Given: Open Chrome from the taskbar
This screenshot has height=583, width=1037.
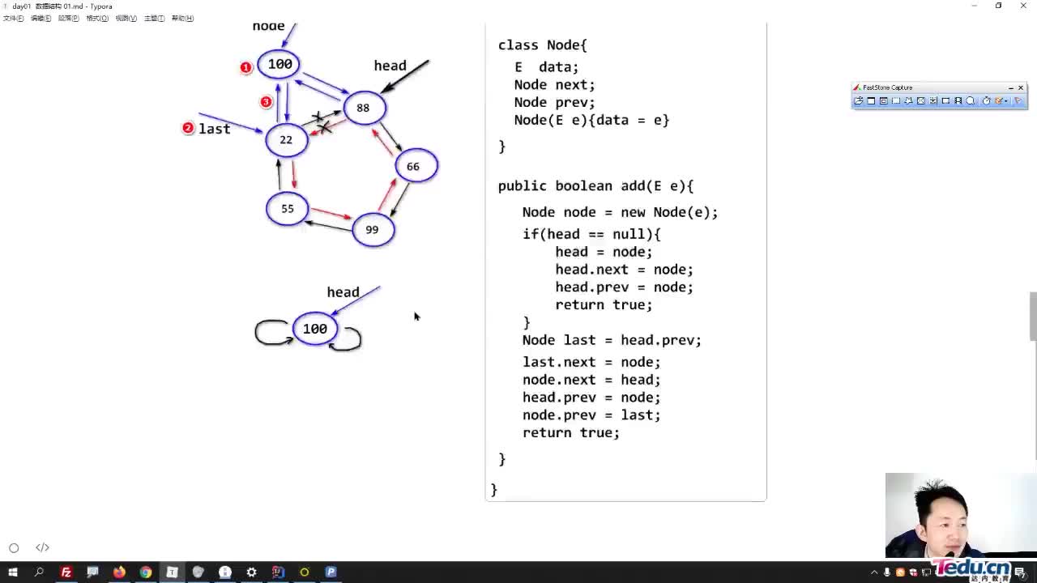Looking at the screenshot, I should 146,572.
